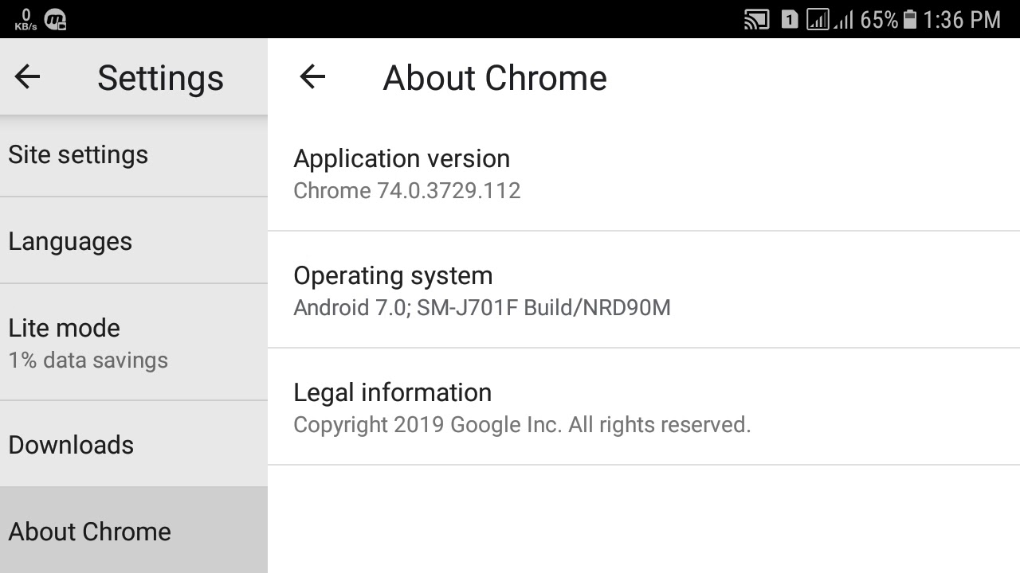The width and height of the screenshot is (1020, 573).
Task: Tap the Application version entry
Action: 644,173
